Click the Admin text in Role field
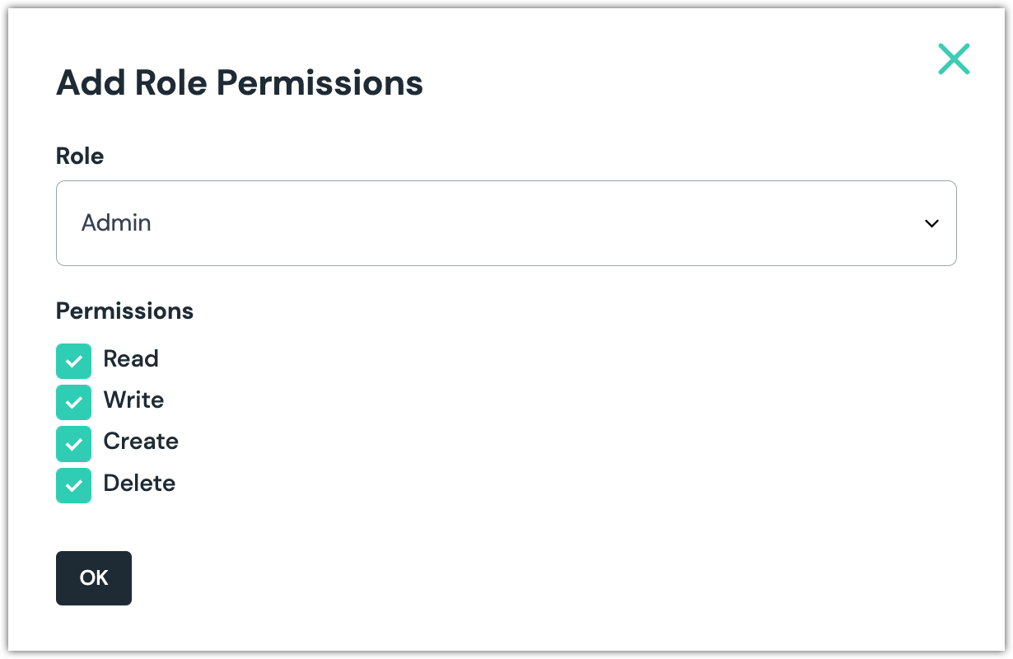Viewport: 1013px width, 659px height. (116, 223)
